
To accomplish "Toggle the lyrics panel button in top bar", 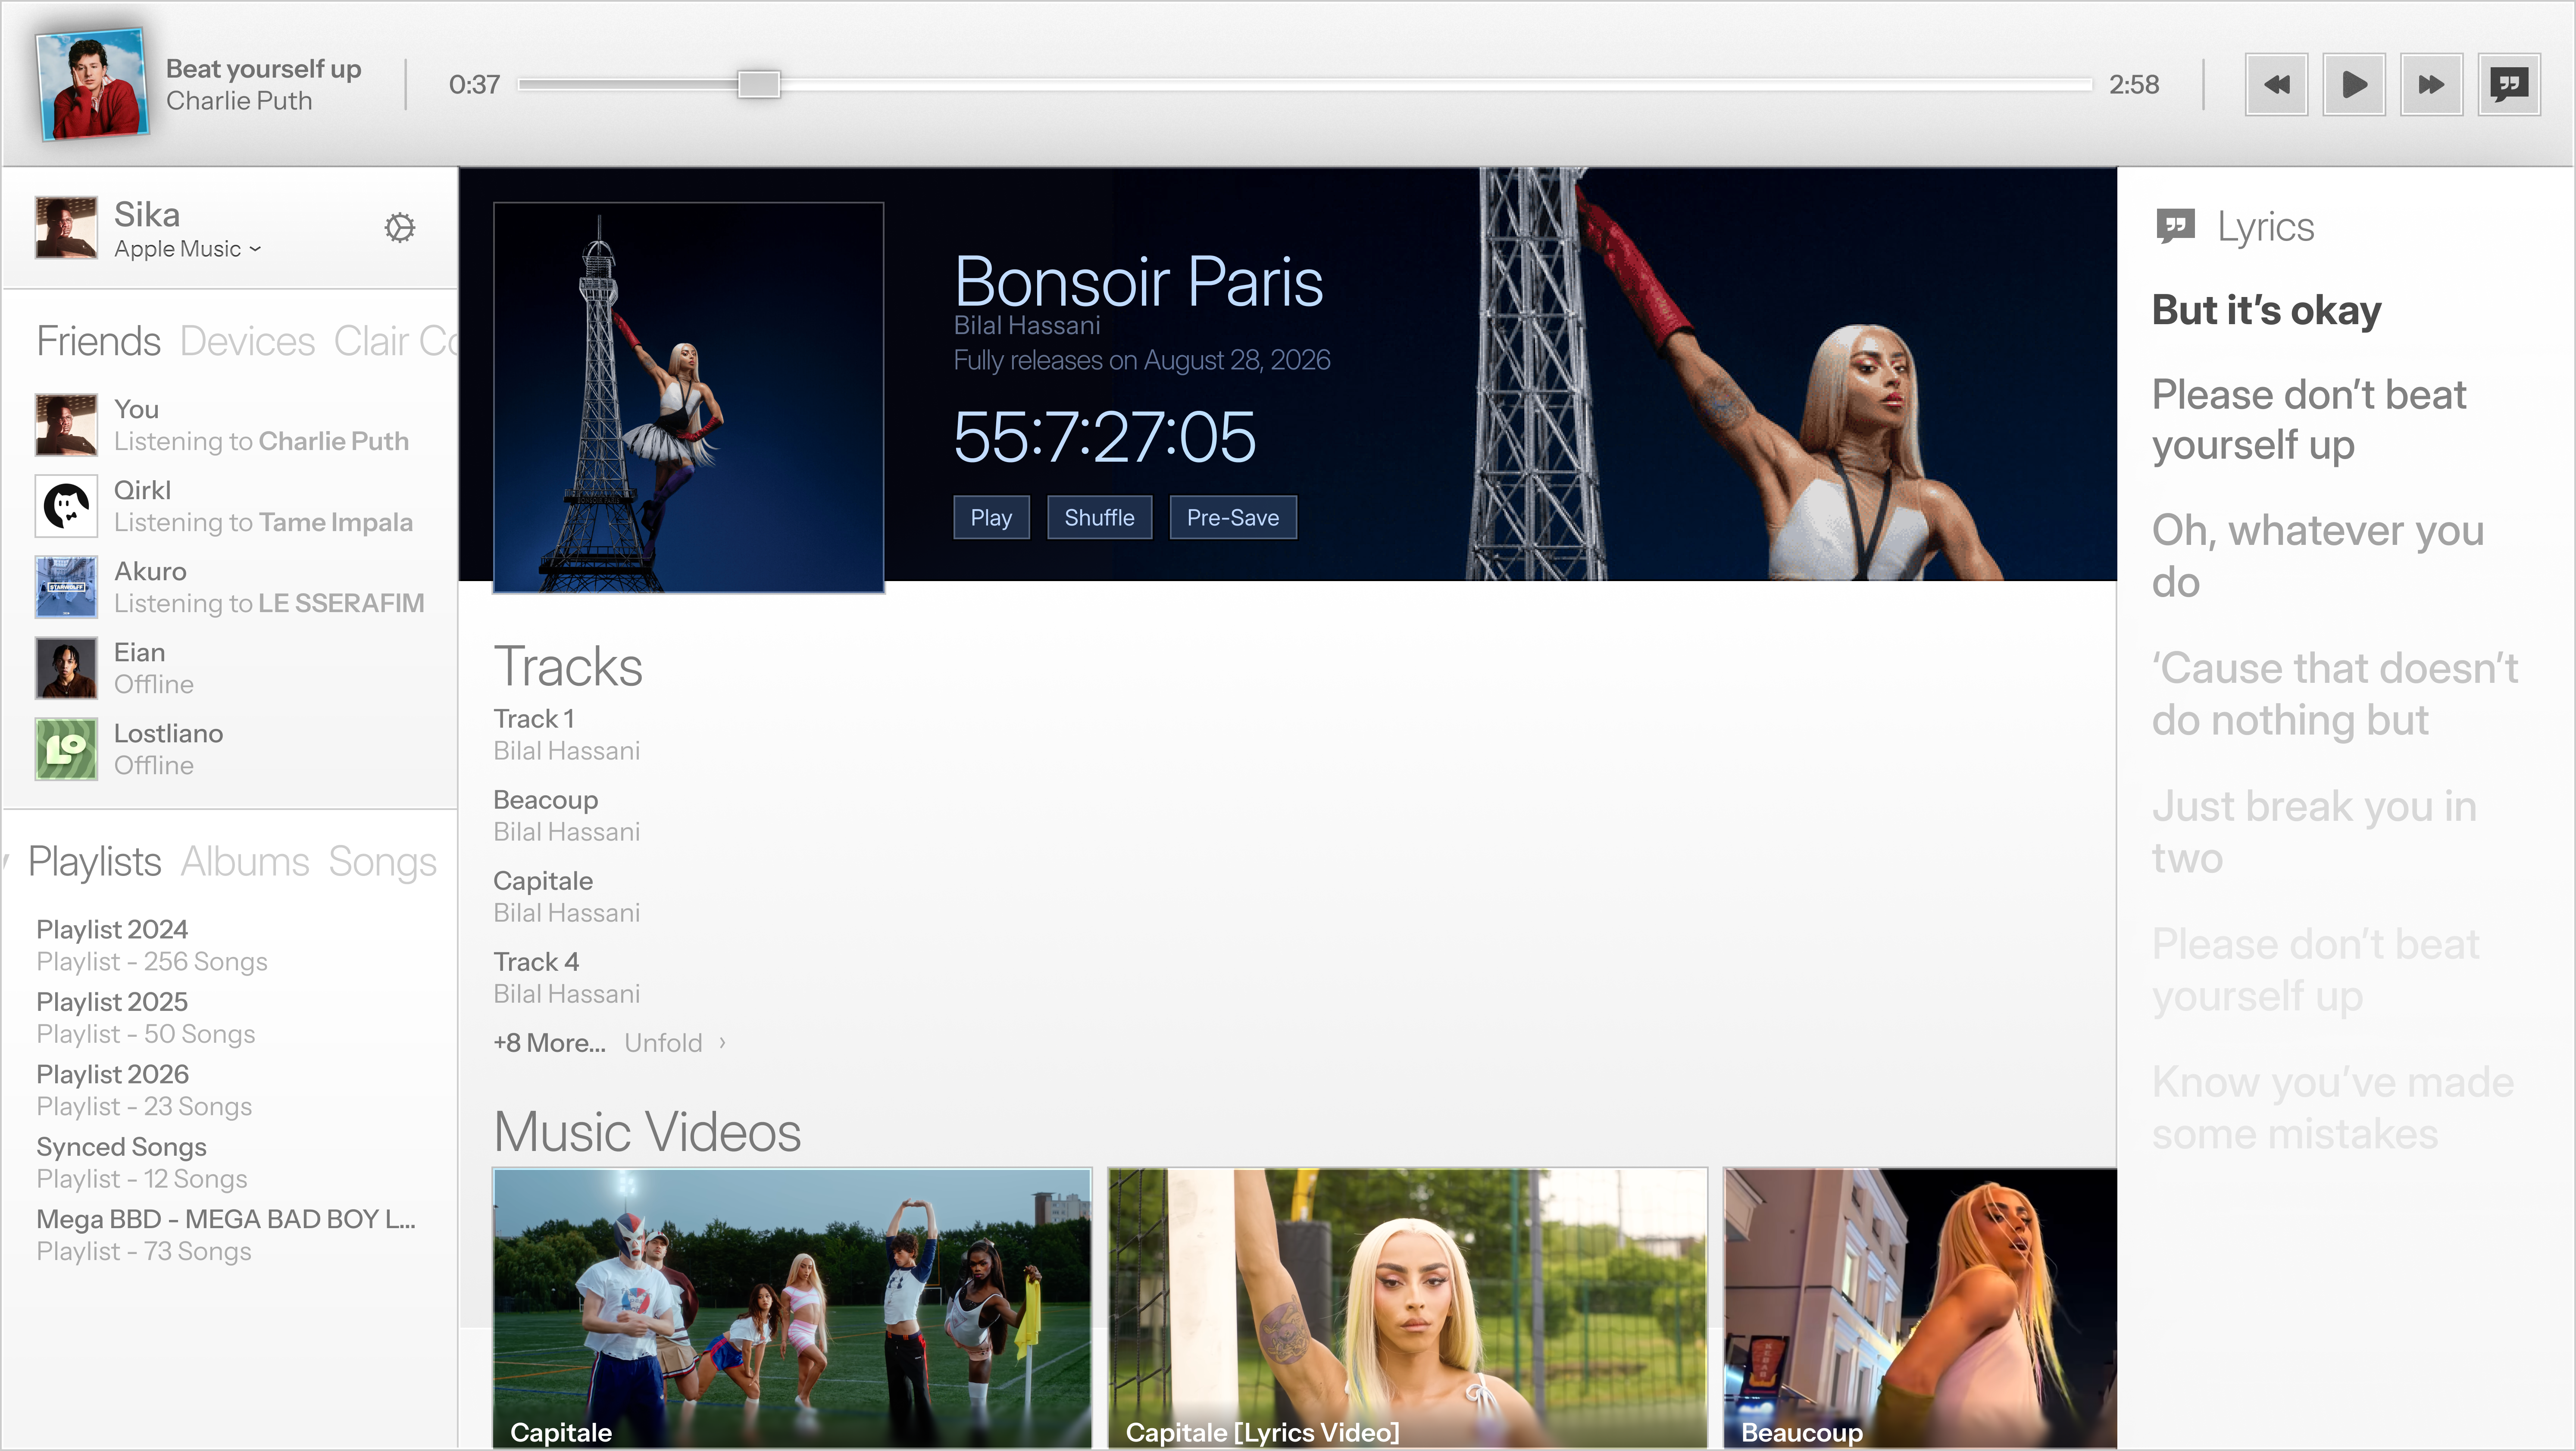I will pyautogui.click(x=2509, y=84).
